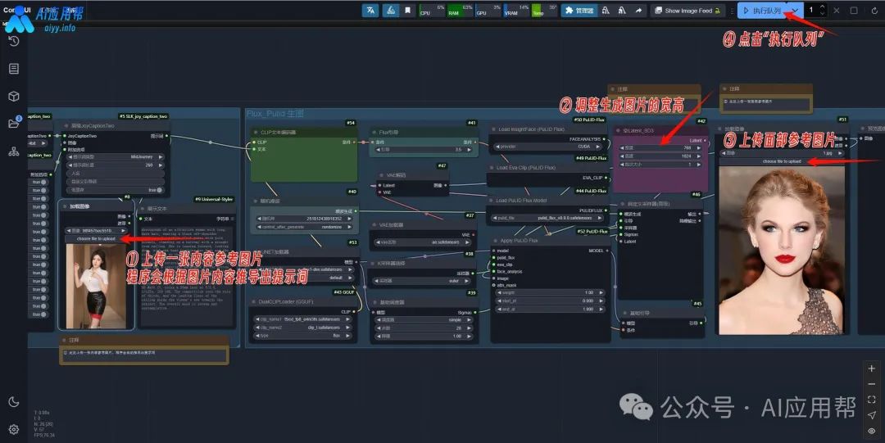
Task: Open the 执行队列 dropdown chevron
Action: coord(795,10)
